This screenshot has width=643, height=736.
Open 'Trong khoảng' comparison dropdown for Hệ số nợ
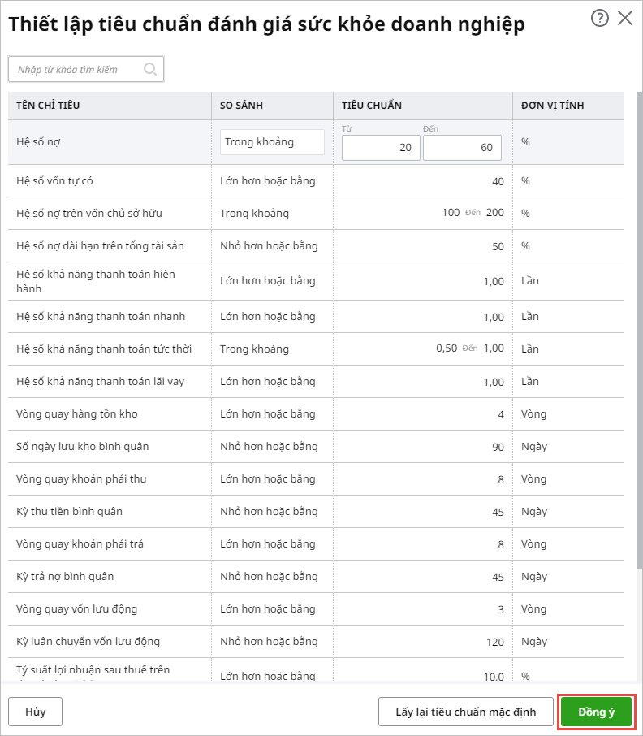(x=272, y=142)
